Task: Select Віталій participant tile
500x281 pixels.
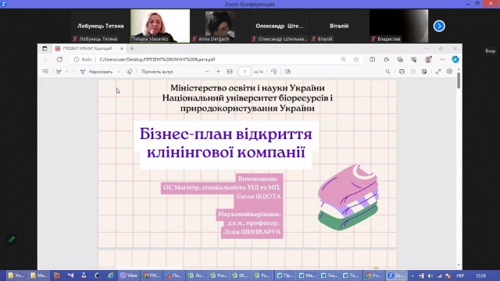Action: [x=339, y=26]
